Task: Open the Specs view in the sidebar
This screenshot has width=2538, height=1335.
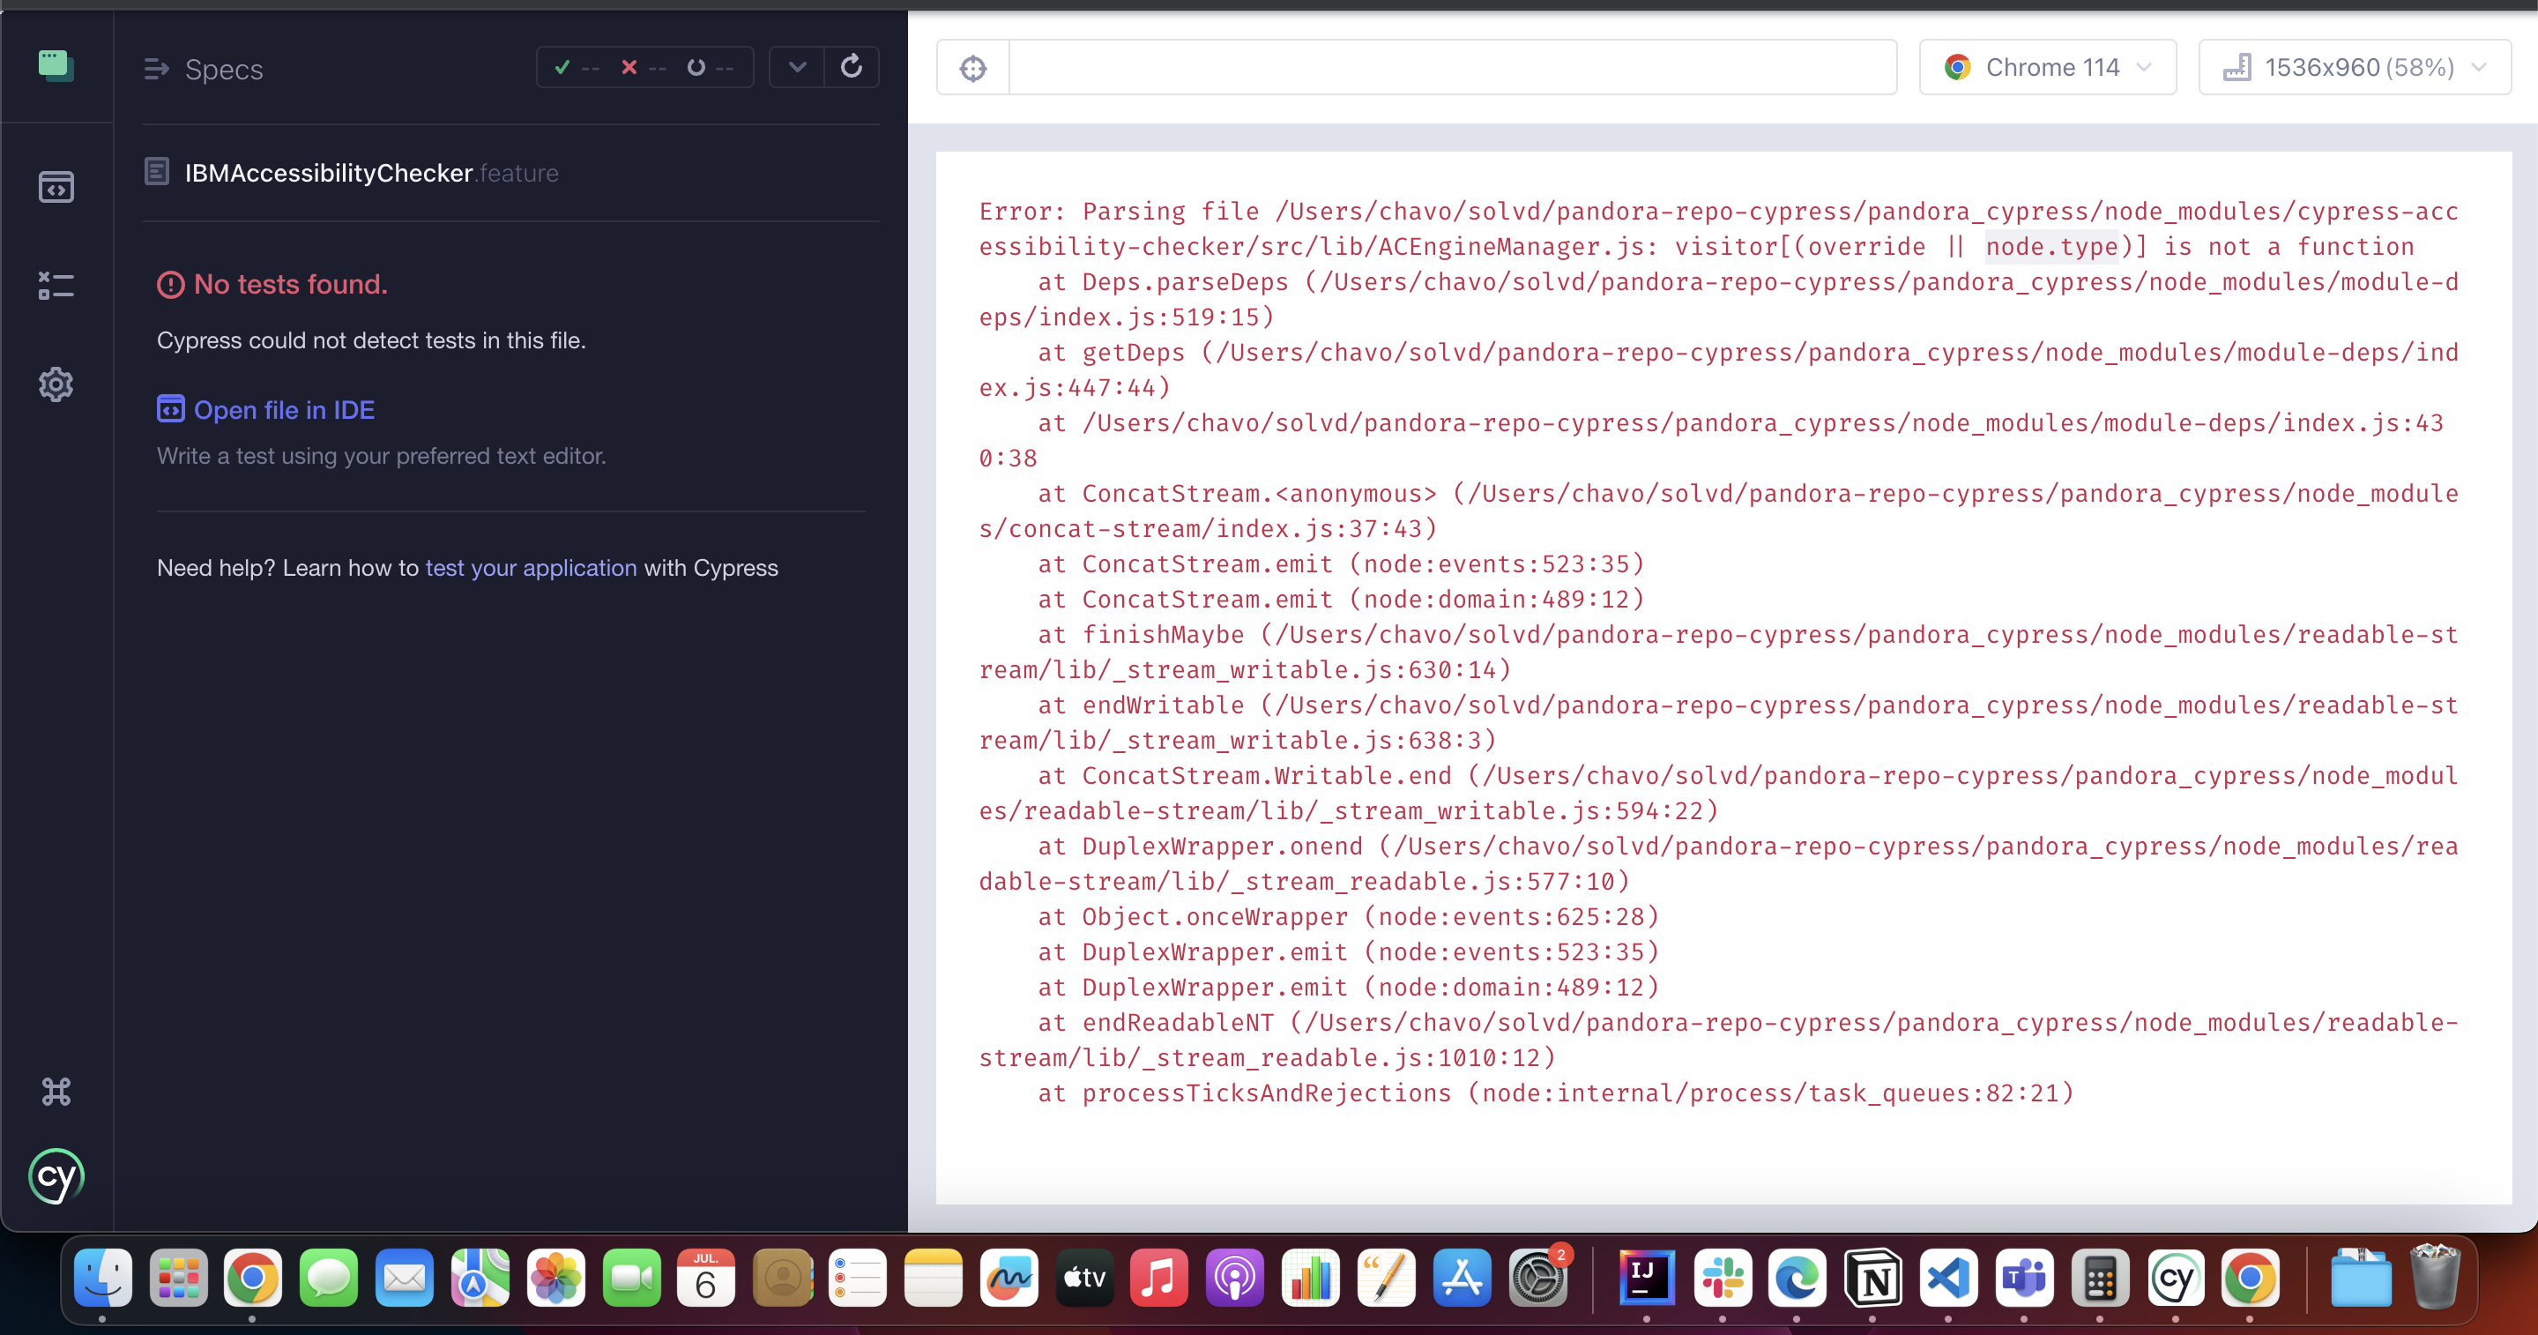Action: click(56, 187)
